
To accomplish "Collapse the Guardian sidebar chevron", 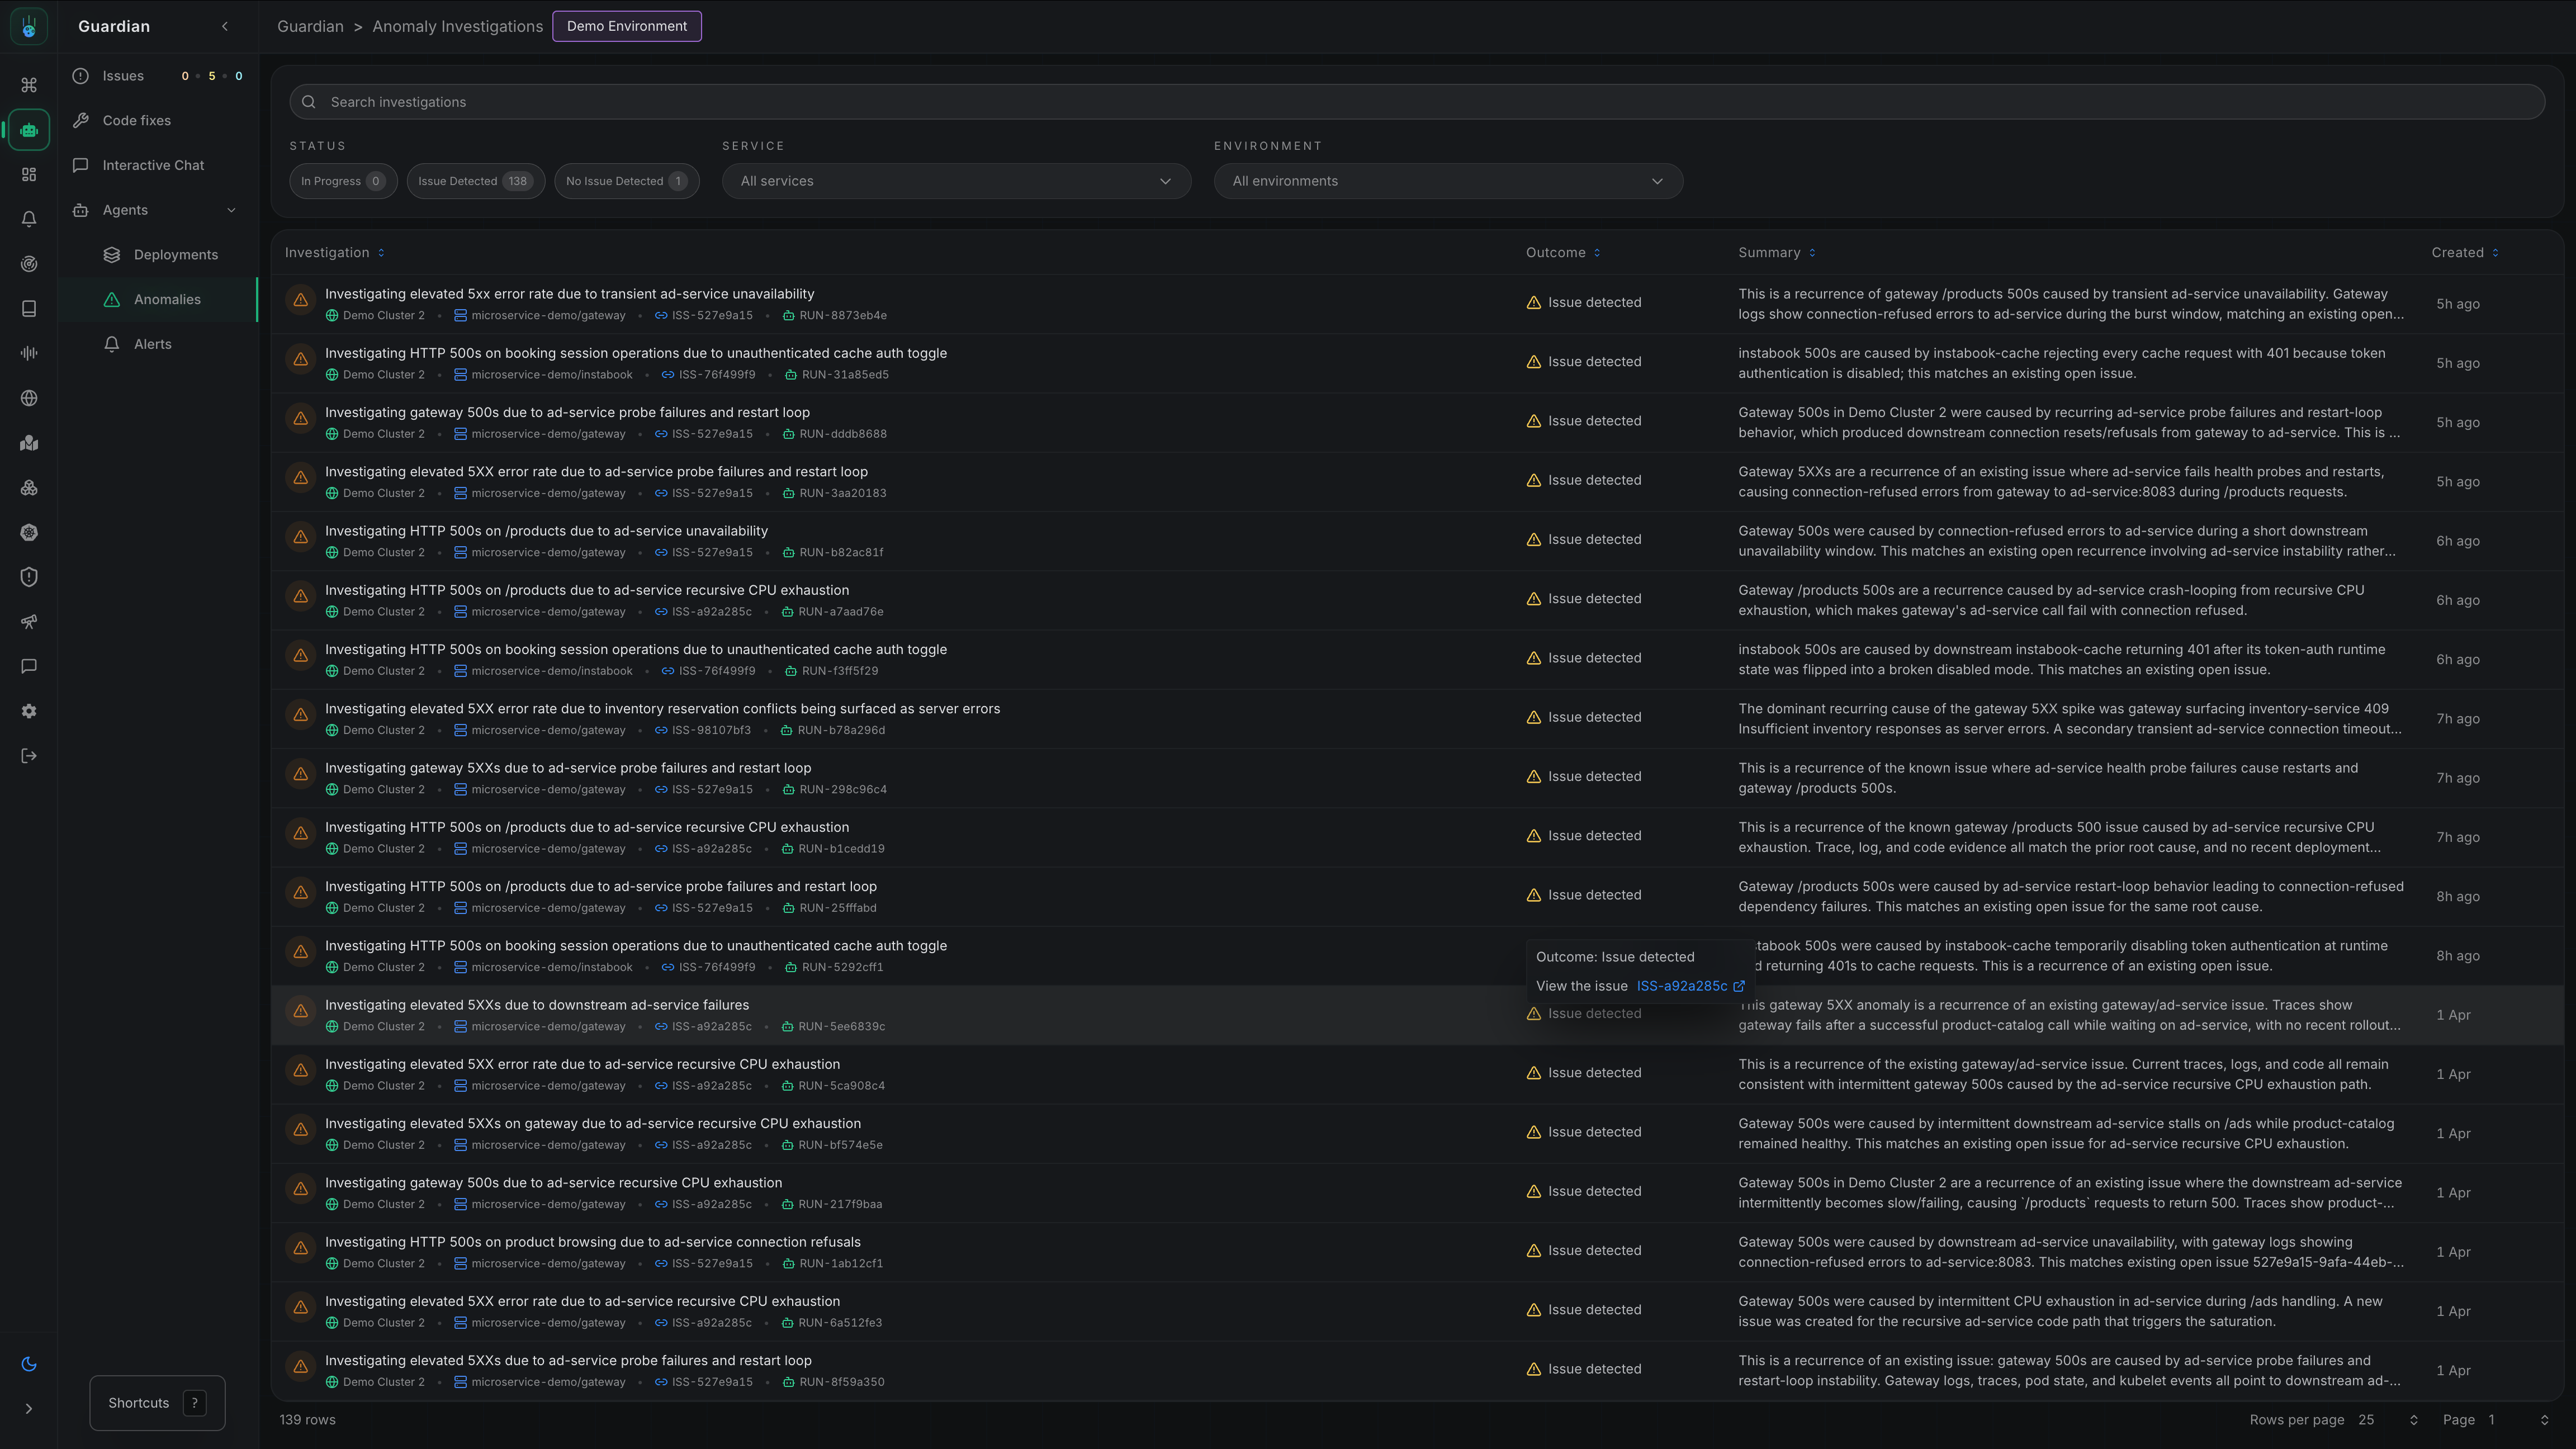I will coord(225,27).
